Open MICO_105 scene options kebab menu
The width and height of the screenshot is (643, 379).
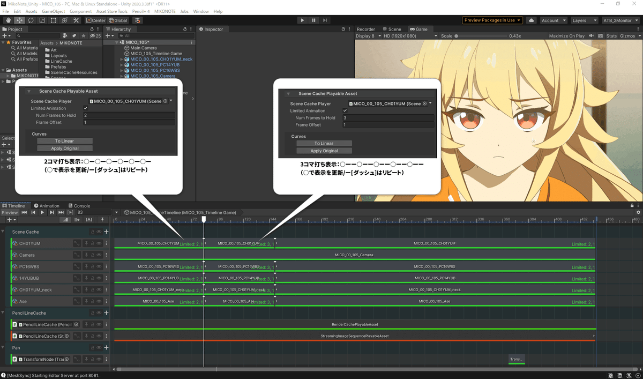click(191, 42)
